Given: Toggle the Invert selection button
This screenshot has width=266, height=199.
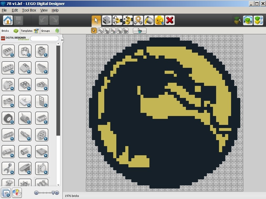Looking at the screenshot, I should click(x=140, y=31).
